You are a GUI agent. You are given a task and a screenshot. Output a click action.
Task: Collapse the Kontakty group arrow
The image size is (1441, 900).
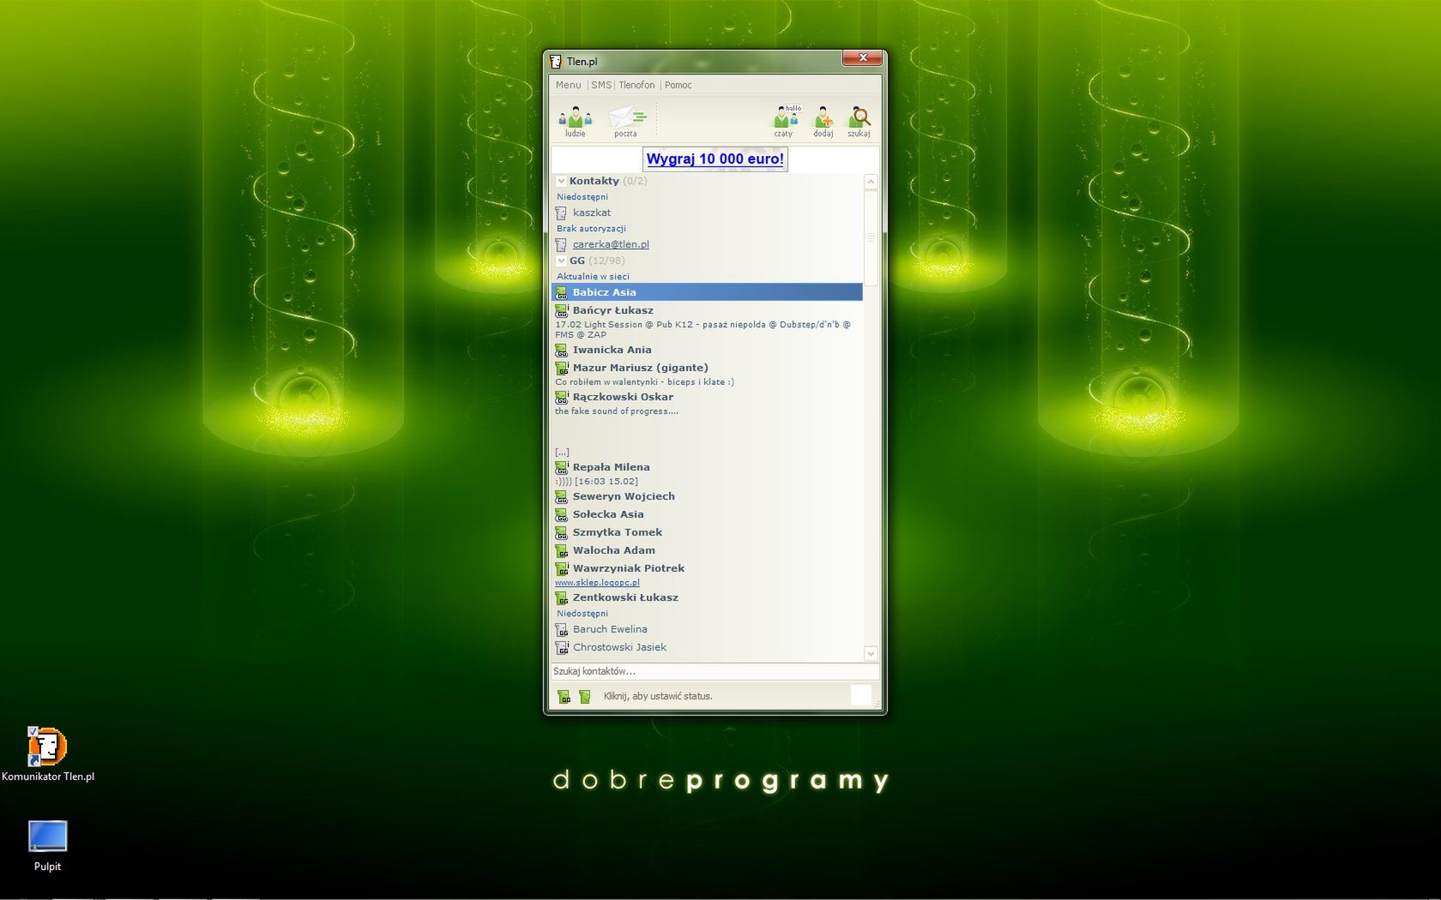click(x=561, y=181)
